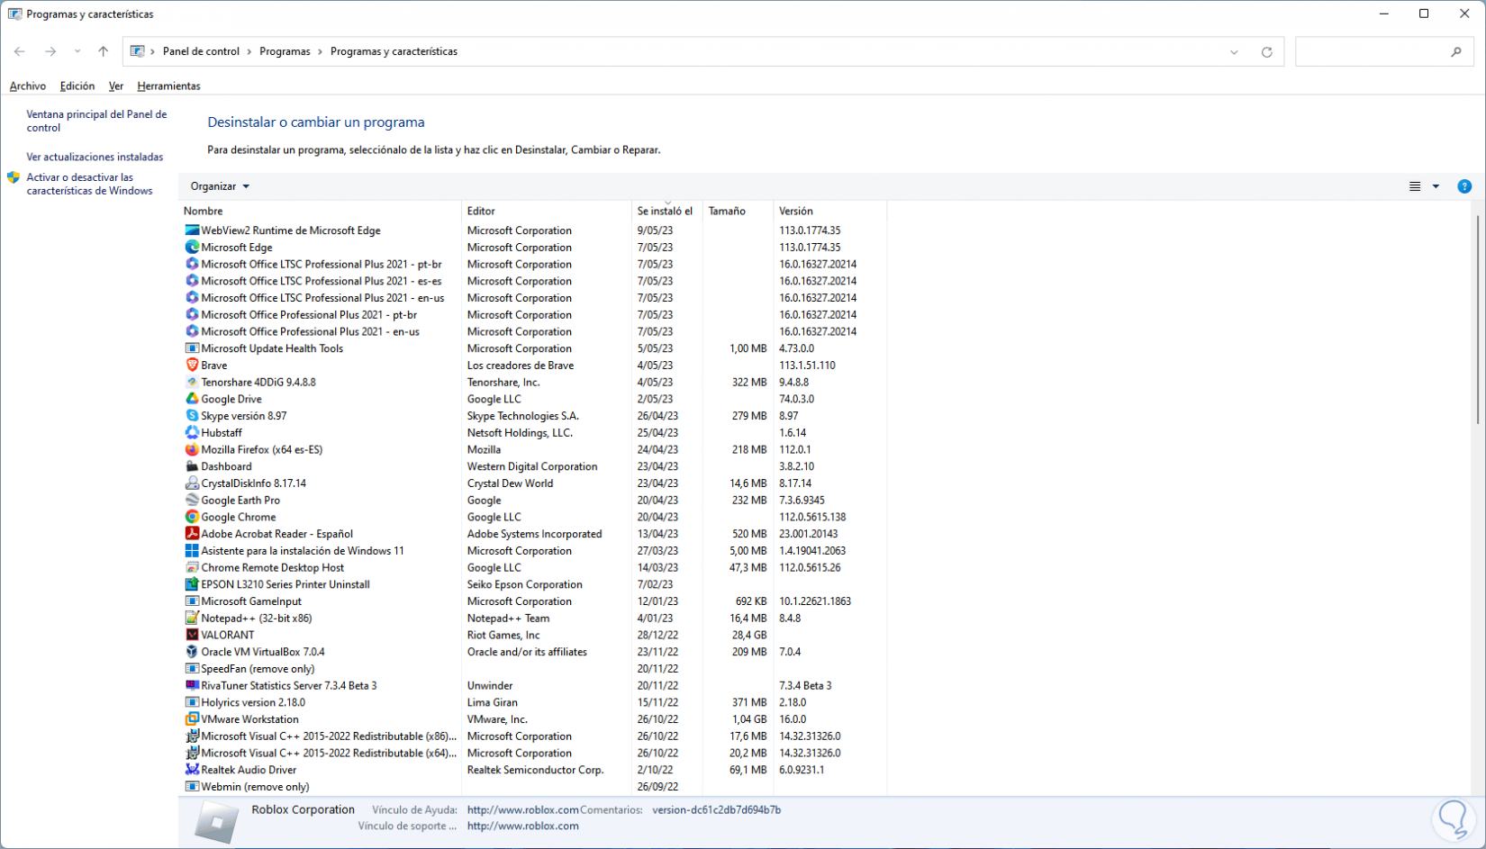Sort by the Editor column header
Image resolution: width=1486 pixels, height=849 pixels.
(x=547, y=212)
